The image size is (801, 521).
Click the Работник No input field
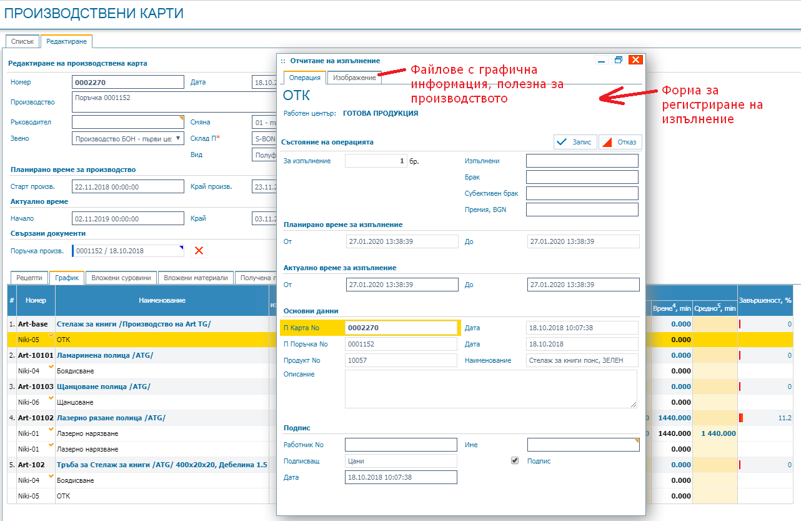(x=401, y=445)
